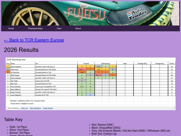Select the Hungaroring header
The height and width of the screenshot is (136, 181).
(x=160, y=63)
